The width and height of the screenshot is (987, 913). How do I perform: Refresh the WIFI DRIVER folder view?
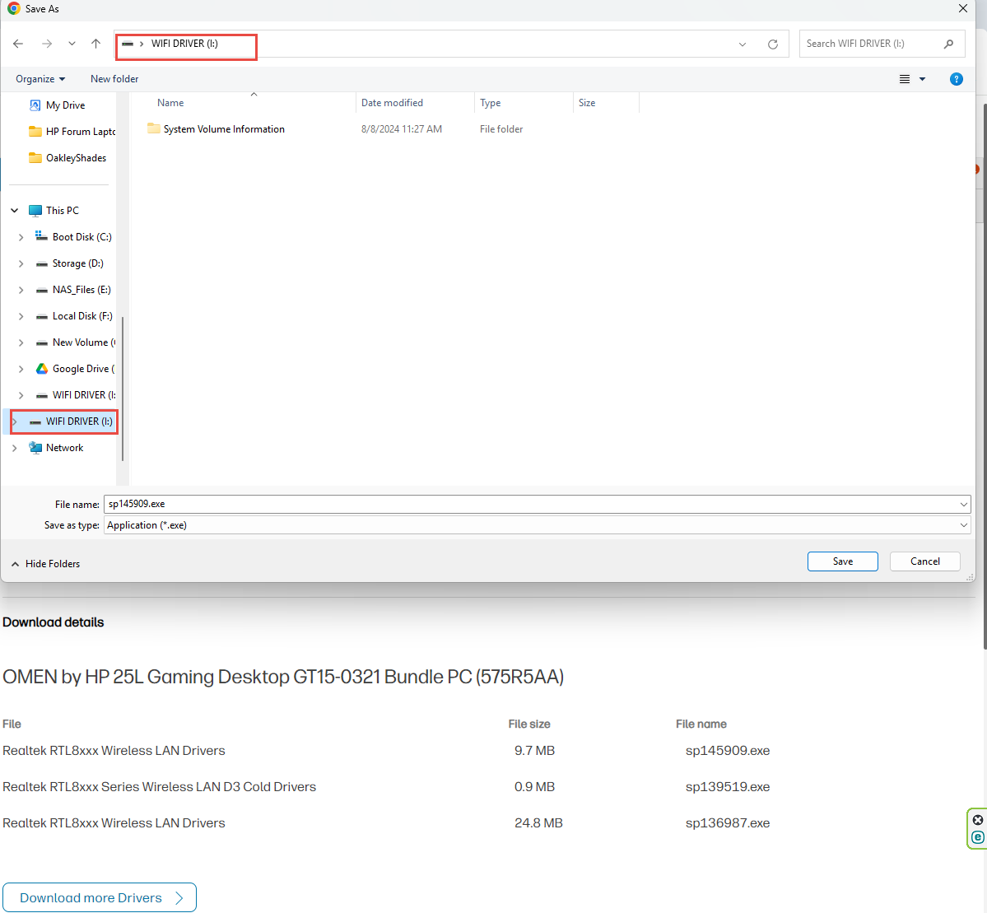[x=772, y=44]
